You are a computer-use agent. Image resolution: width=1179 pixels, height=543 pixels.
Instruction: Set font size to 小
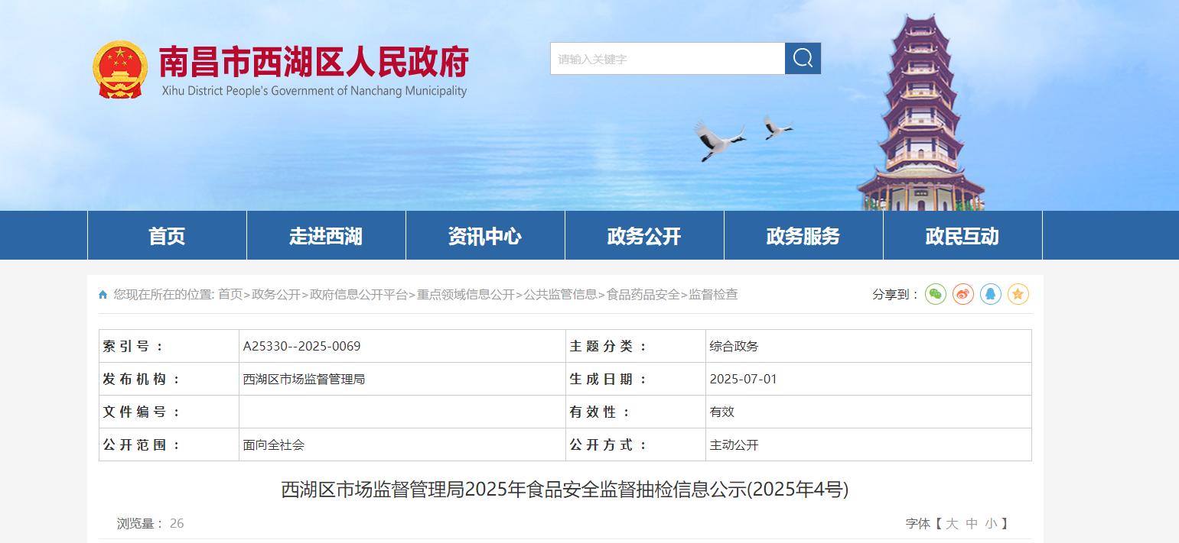tap(992, 524)
